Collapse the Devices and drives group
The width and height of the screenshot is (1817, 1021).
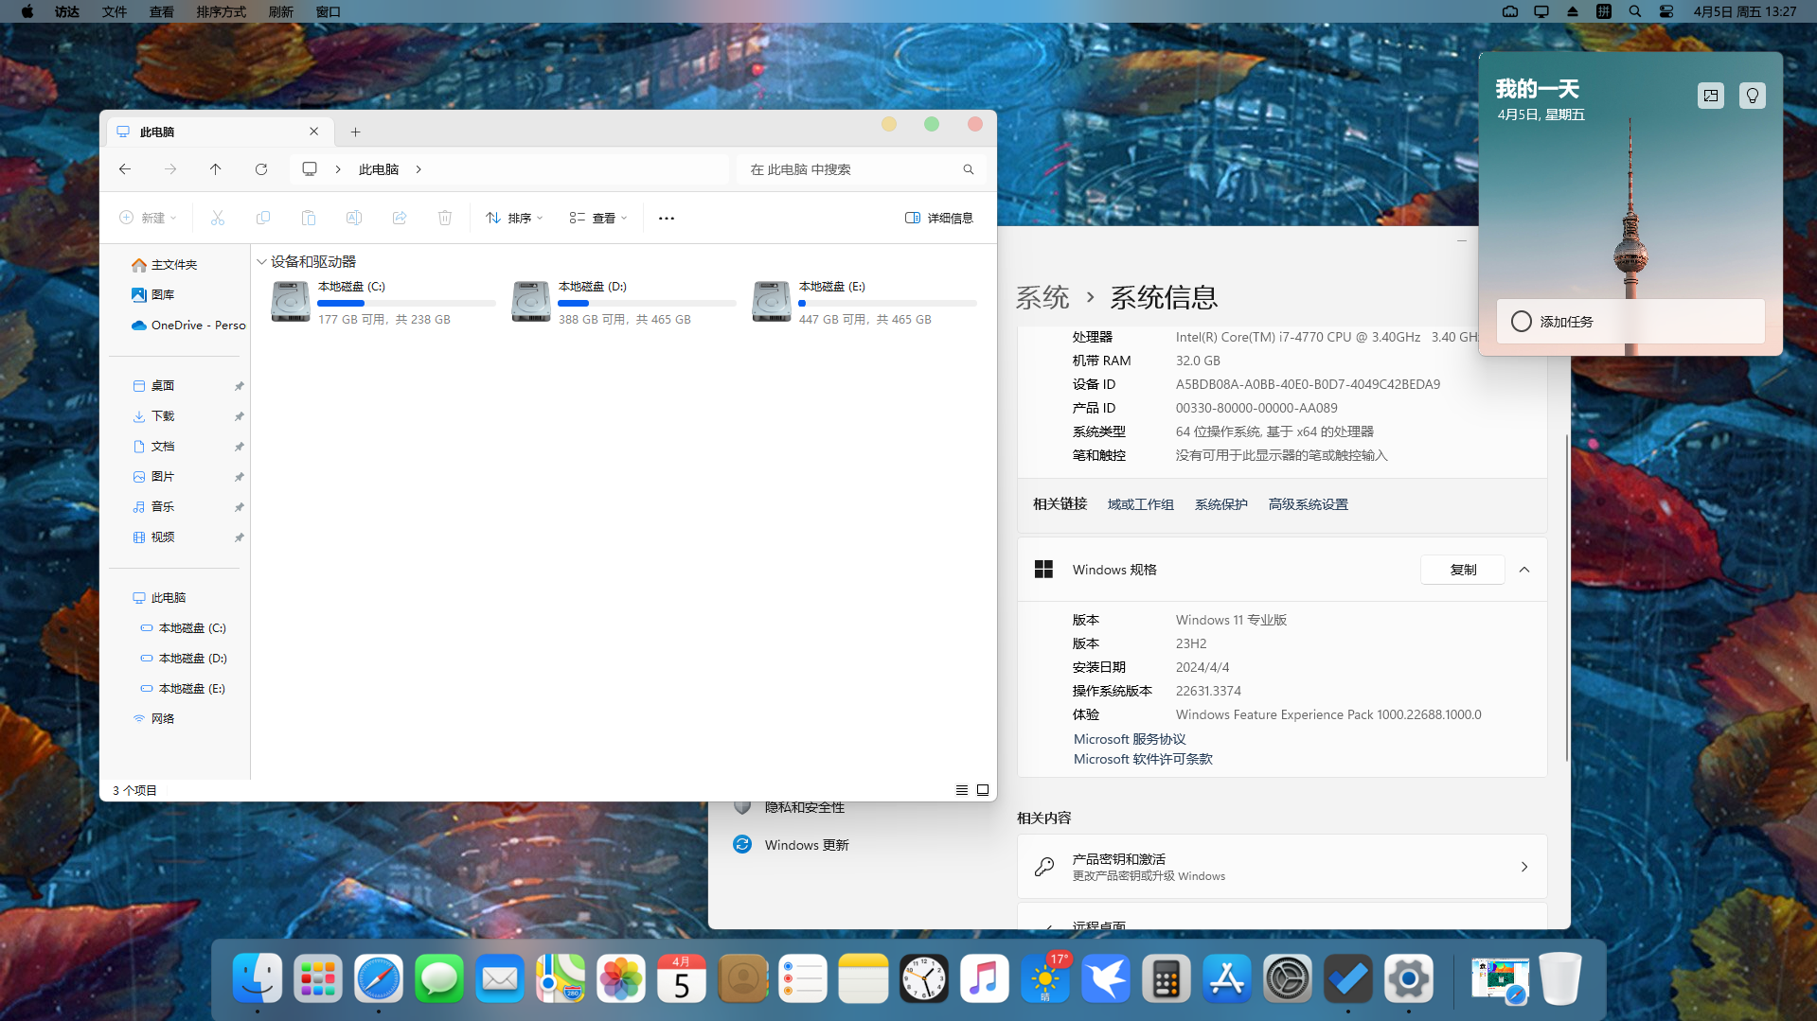(x=261, y=262)
